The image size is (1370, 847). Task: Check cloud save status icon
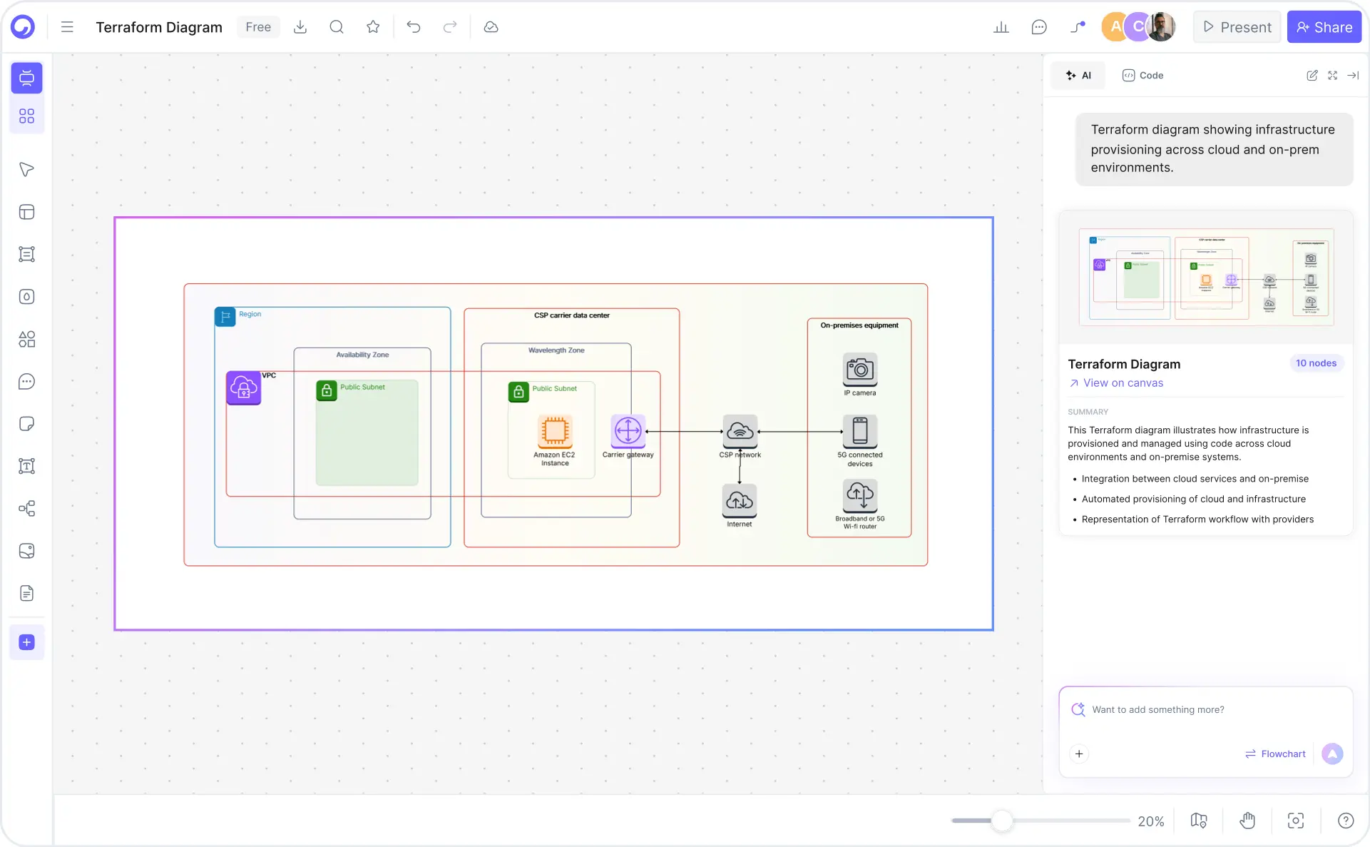491,27
